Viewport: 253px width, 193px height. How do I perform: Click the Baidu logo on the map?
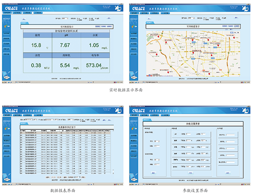click(150, 75)
